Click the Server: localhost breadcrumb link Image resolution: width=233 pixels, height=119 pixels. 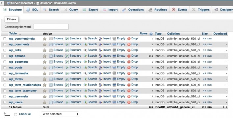(22, 3)
